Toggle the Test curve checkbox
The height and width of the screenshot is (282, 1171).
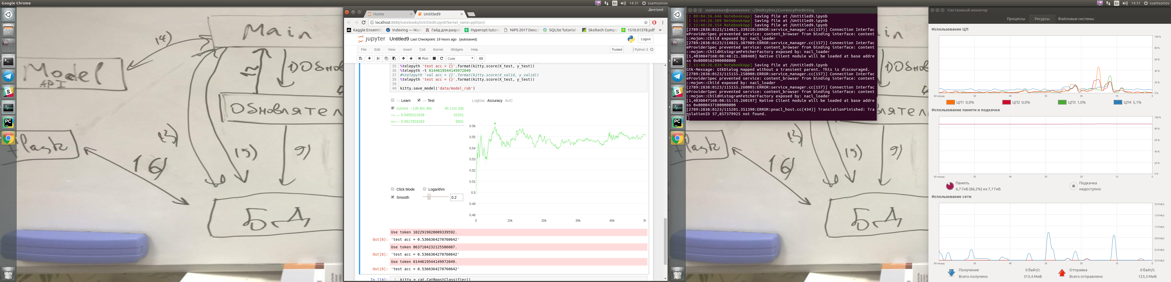419,100
